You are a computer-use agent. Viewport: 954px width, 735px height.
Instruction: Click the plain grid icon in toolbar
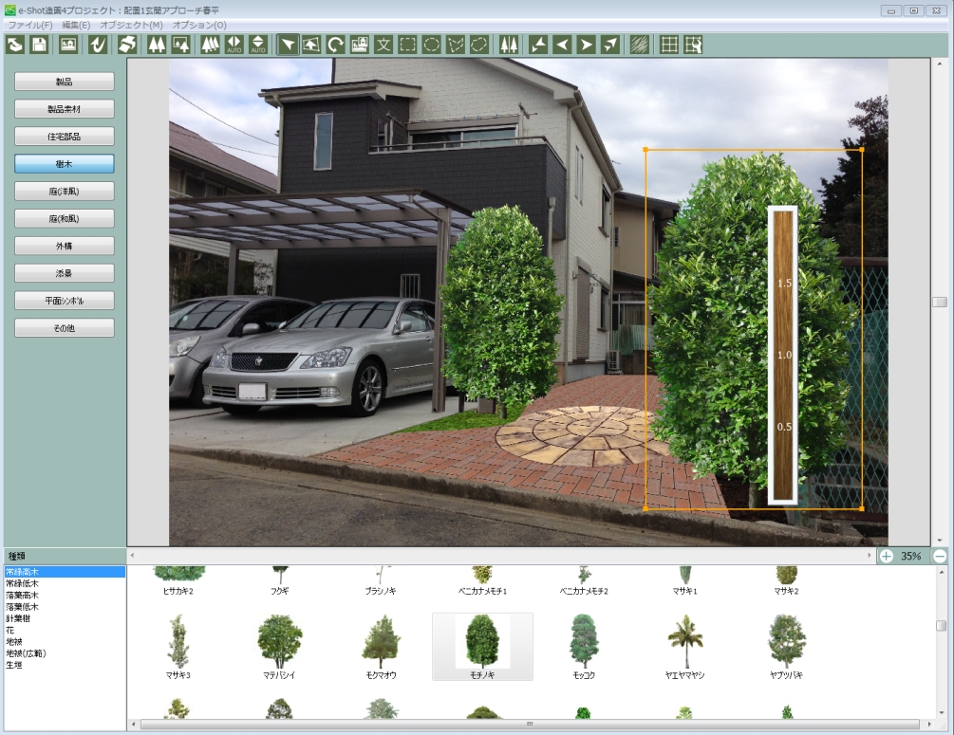click(668, 45)
